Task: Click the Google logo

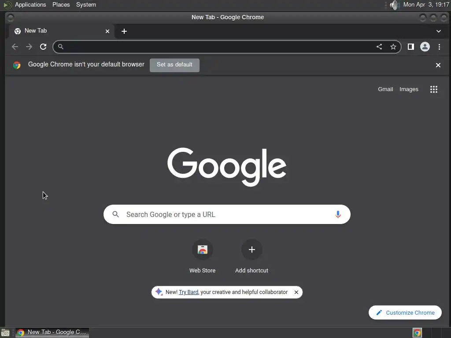Action: pyautogui.click(x=227, y=167)
